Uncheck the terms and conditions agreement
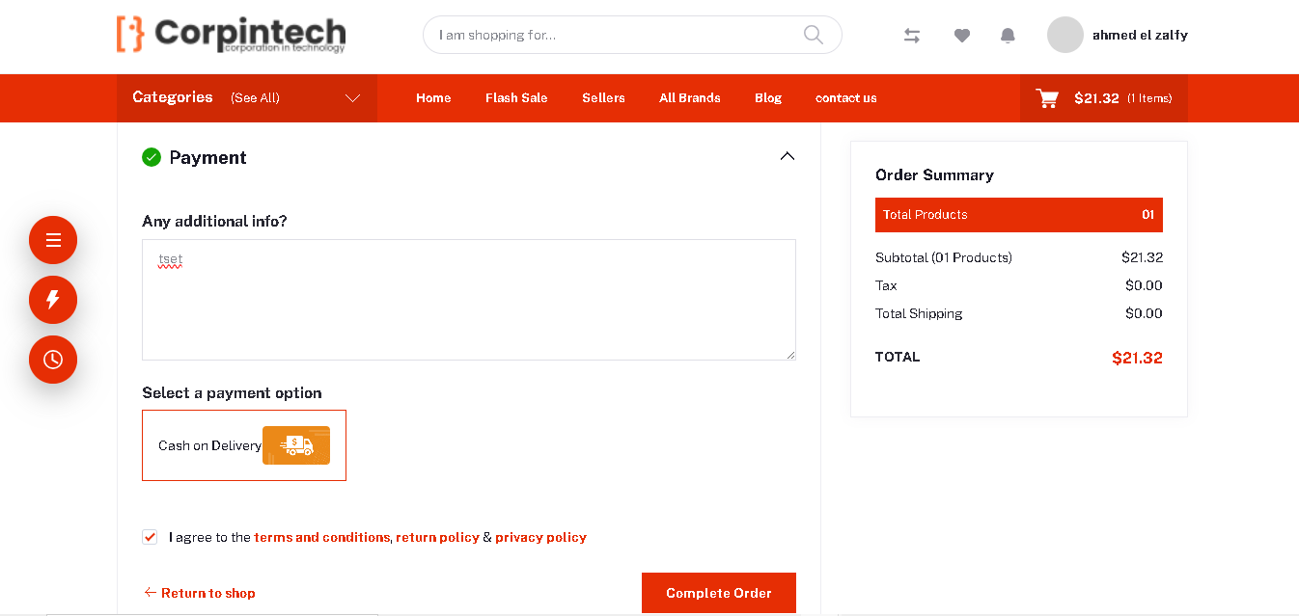Viewport: 1299px width, 616px height. point(150,537)
